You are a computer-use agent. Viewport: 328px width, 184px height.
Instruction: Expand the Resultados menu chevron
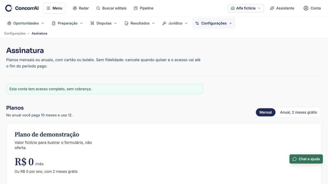[x=153, y=23]
